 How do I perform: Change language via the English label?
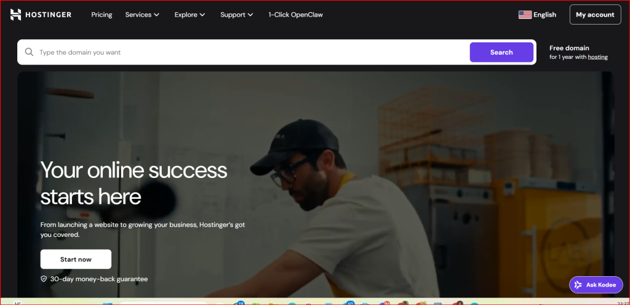[x=545, y=15]
